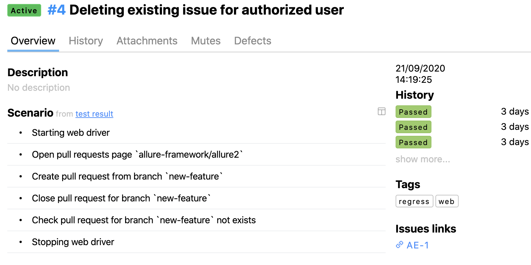Open the Attachments tab
The image size is (531, 265).
pos(147,41)
